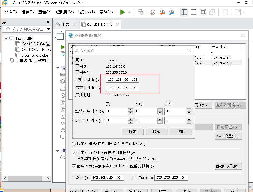The width and height of the screenshot is (253, 192).
Task: Click the send Ctrl+Alt+Del toolbar icon
Action: [x=140, y=12]
